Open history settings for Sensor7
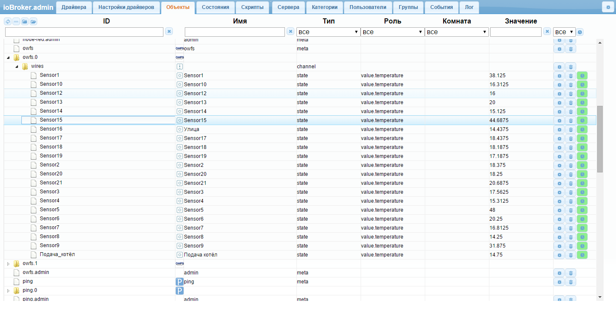 582,228
